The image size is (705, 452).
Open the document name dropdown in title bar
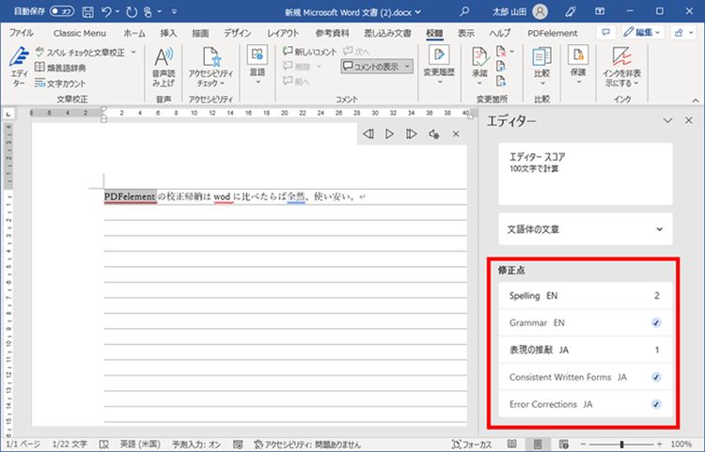[x=418, y=12]
